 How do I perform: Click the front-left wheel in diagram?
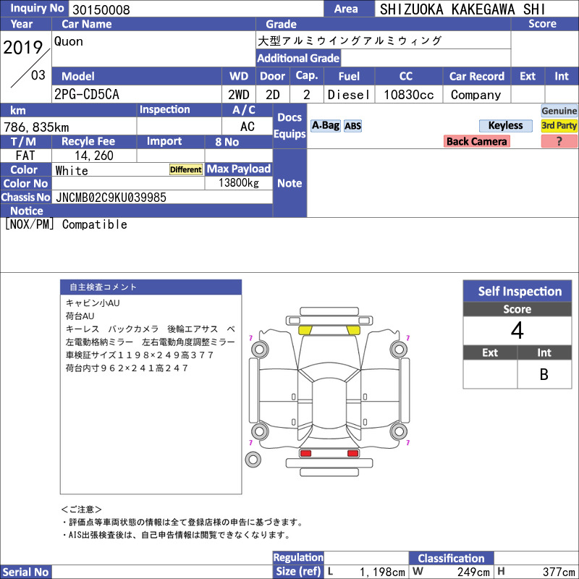260,350
